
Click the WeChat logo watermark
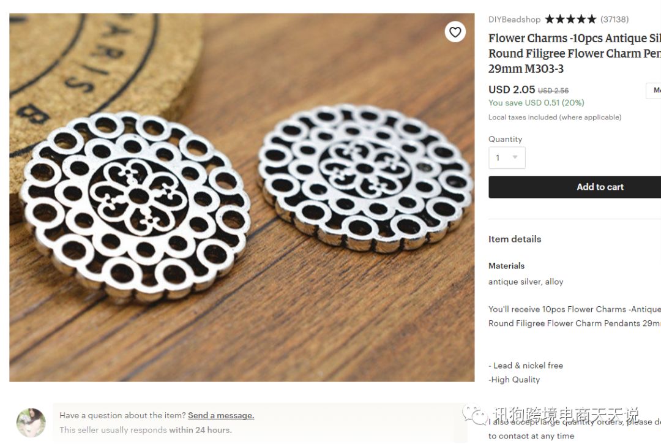click(476, 416)
